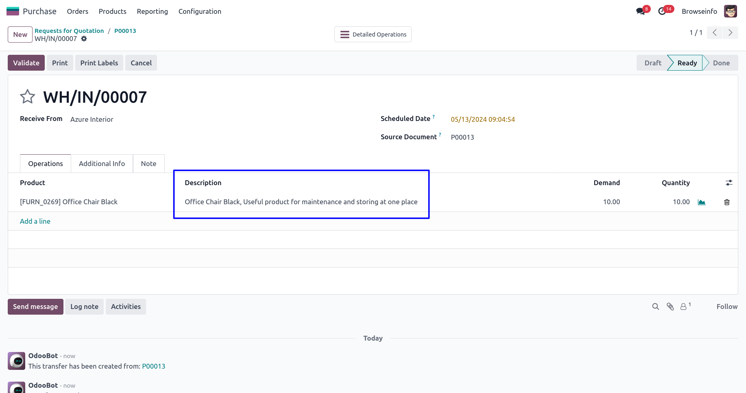Screen dimensions: 746x393
Task: Open the activities clock icon
Action: coord(662,11)
